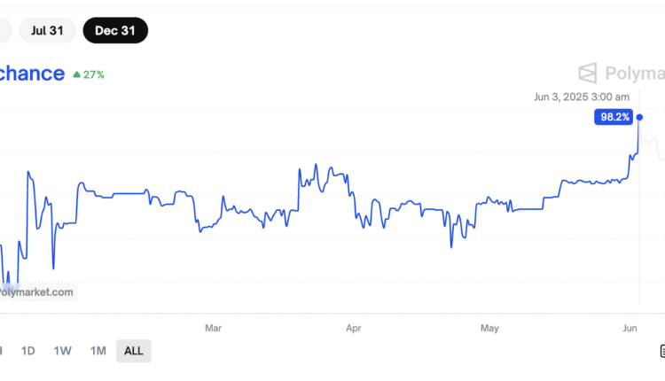665x381 pixels.
Task: Select the Dec 31 date tab
Action: (115, 30)
